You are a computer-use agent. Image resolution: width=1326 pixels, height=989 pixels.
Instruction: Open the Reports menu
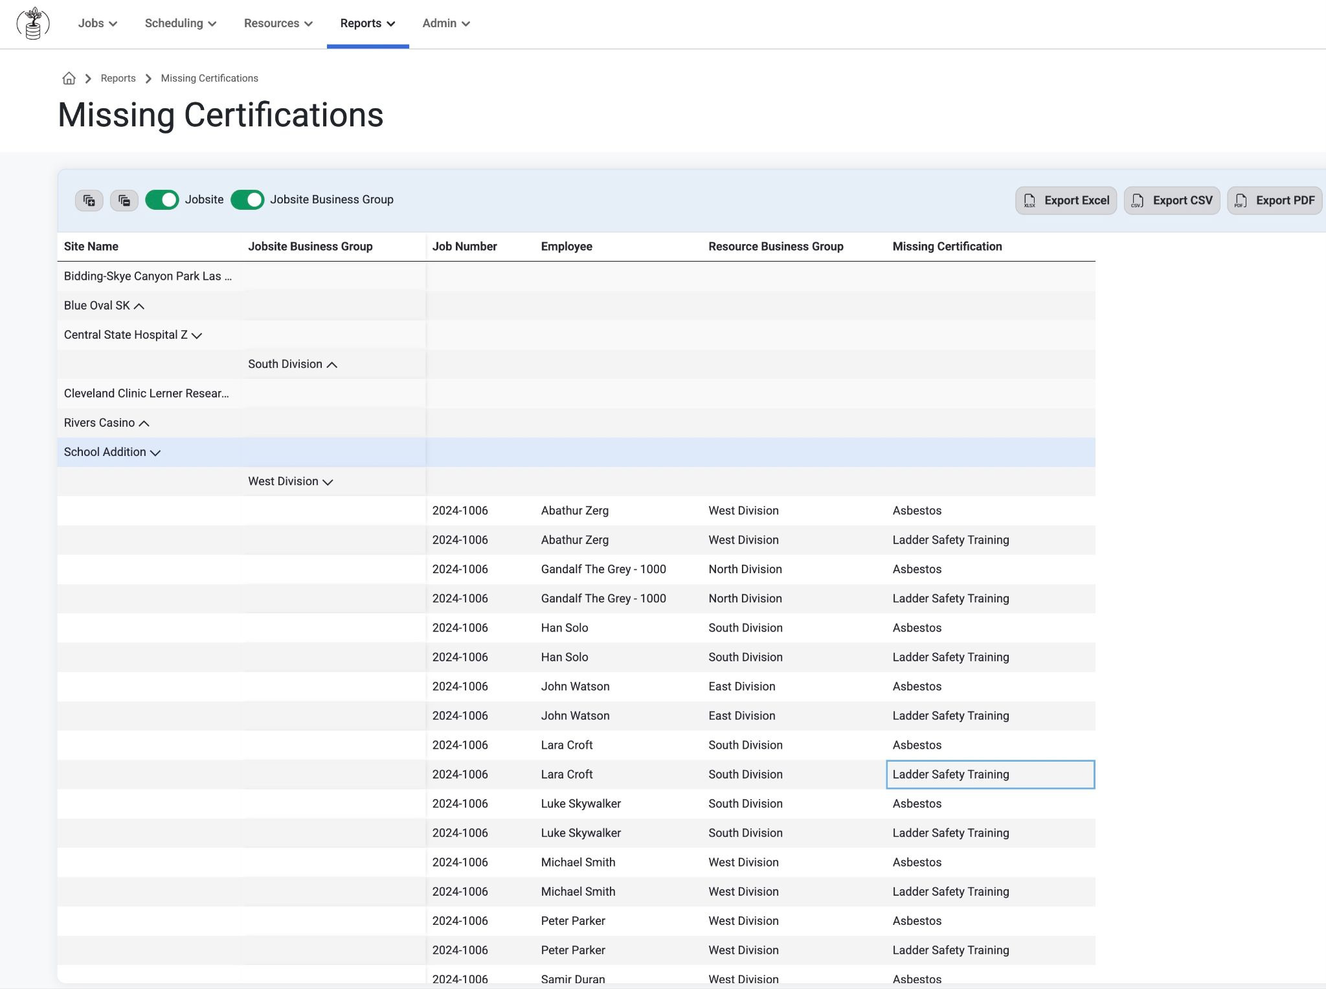[x=368, y=23]
